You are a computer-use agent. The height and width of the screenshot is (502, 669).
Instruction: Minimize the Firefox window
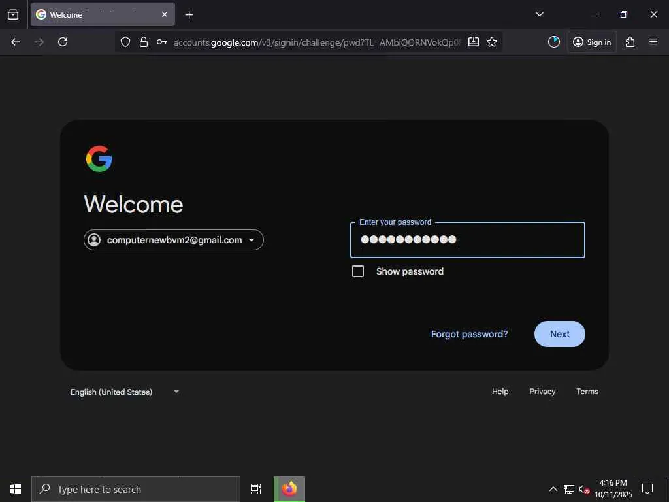coord(593,14)
